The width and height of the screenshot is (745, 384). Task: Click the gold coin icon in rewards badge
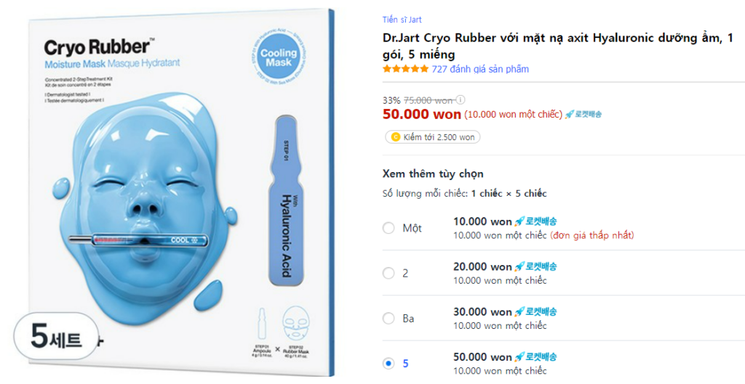(x=395, y=137)
